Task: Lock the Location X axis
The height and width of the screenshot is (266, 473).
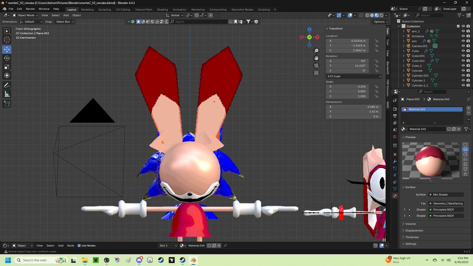Action: tap(376, 41)
